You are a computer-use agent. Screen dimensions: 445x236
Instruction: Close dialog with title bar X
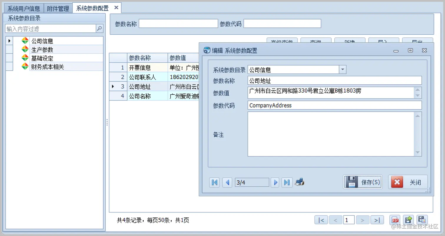pos(424,51)
